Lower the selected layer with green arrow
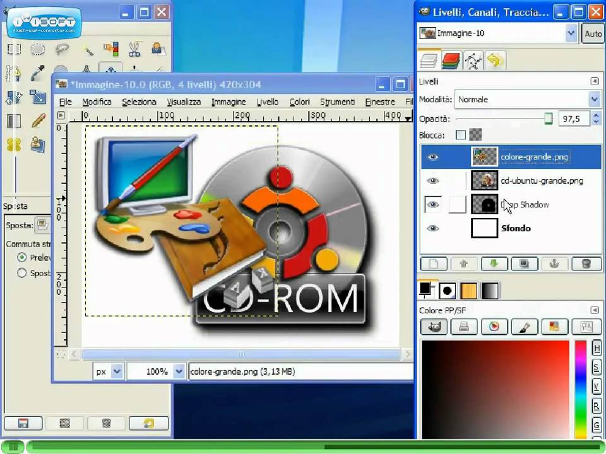606x454 pixels. [x=494, y=264]
